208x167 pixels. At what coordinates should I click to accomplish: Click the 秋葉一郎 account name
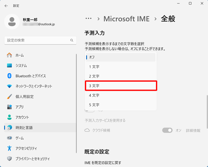point(30,20)
